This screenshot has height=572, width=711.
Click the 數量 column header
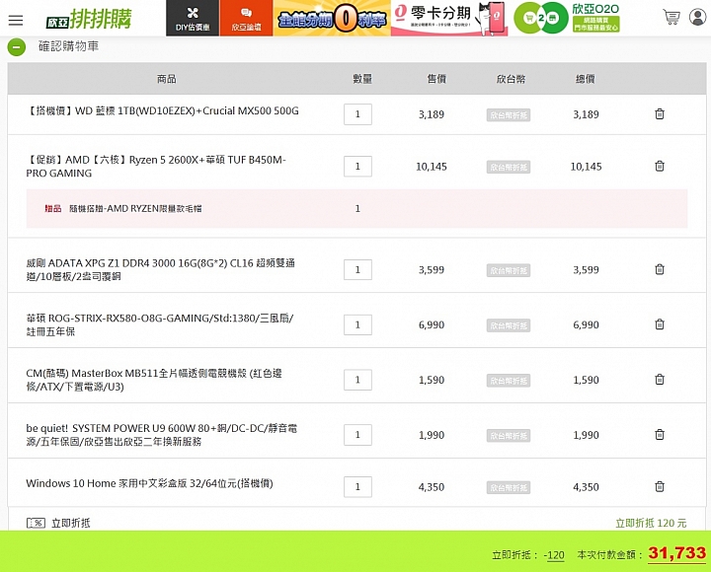click(x=362, y=79)
